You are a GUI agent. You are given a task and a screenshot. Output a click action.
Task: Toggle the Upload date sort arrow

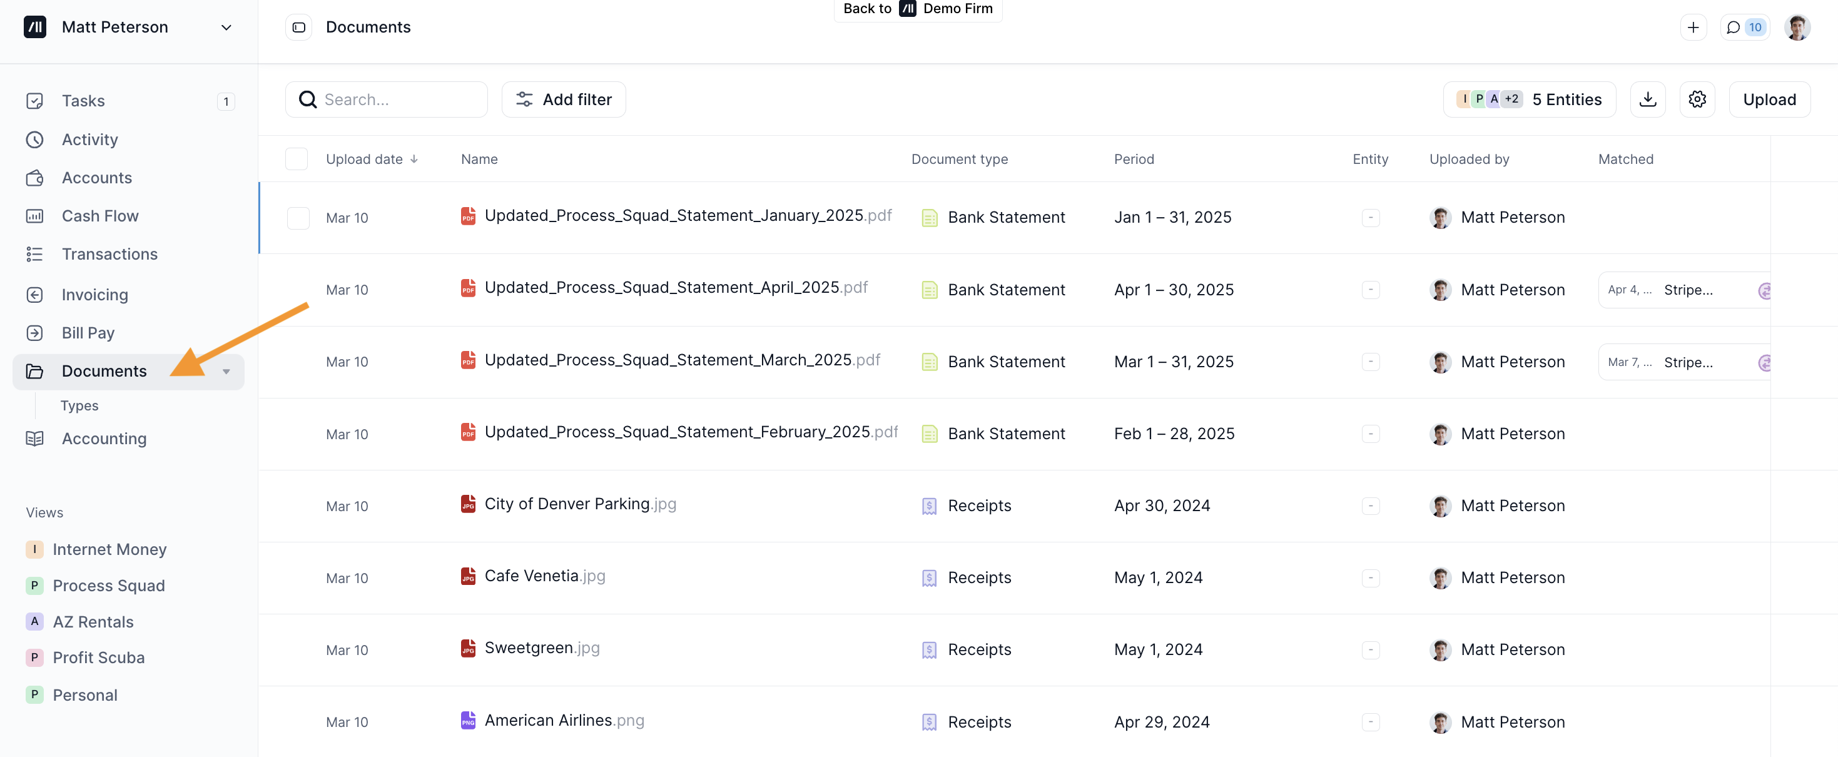pos(415,158)
